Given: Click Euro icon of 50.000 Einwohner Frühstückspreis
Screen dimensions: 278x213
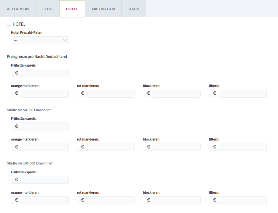Looking at the screenshot, I should point(17,126).
